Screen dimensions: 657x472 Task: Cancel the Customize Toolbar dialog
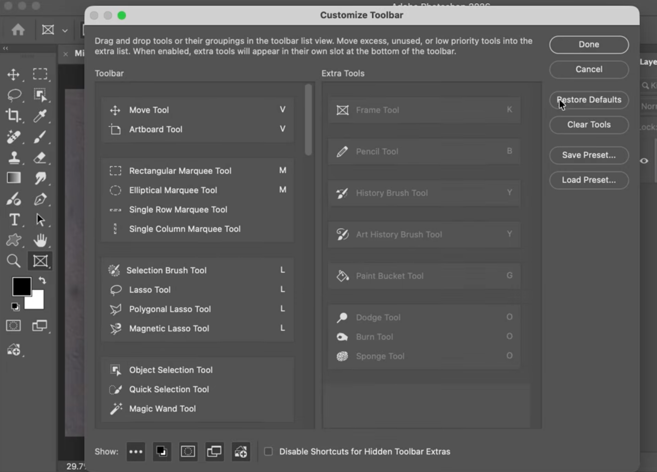pos(589,70)
